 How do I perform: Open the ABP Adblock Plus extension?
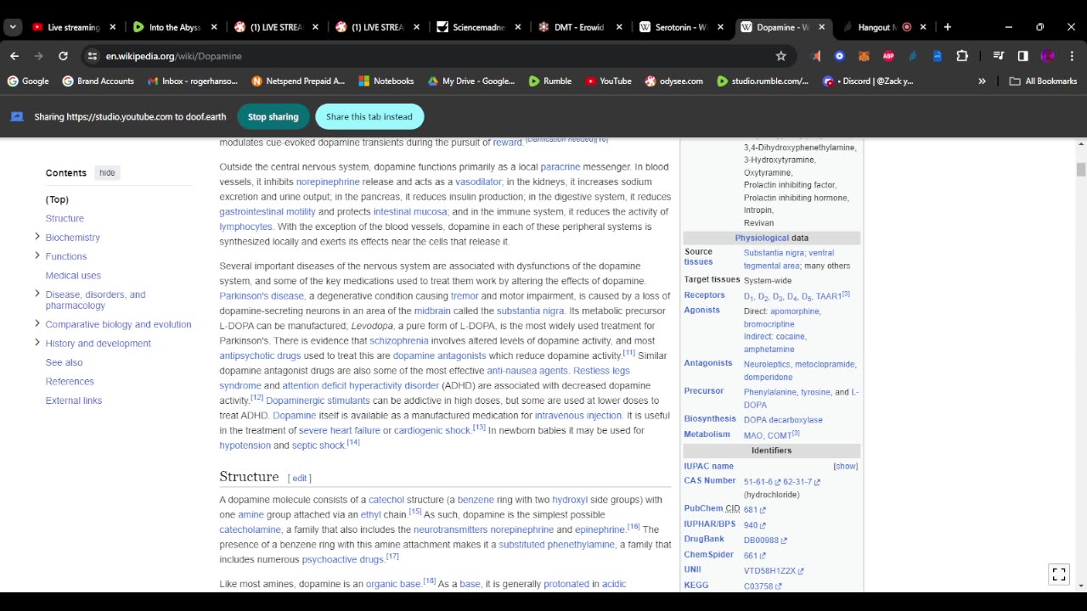[888, 56]
